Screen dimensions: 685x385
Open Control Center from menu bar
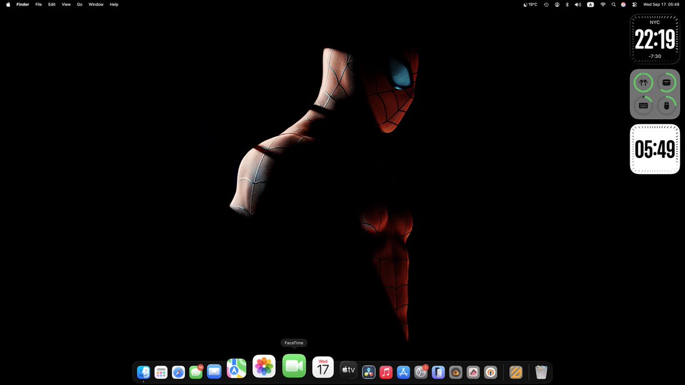click(x=634, y=4)
